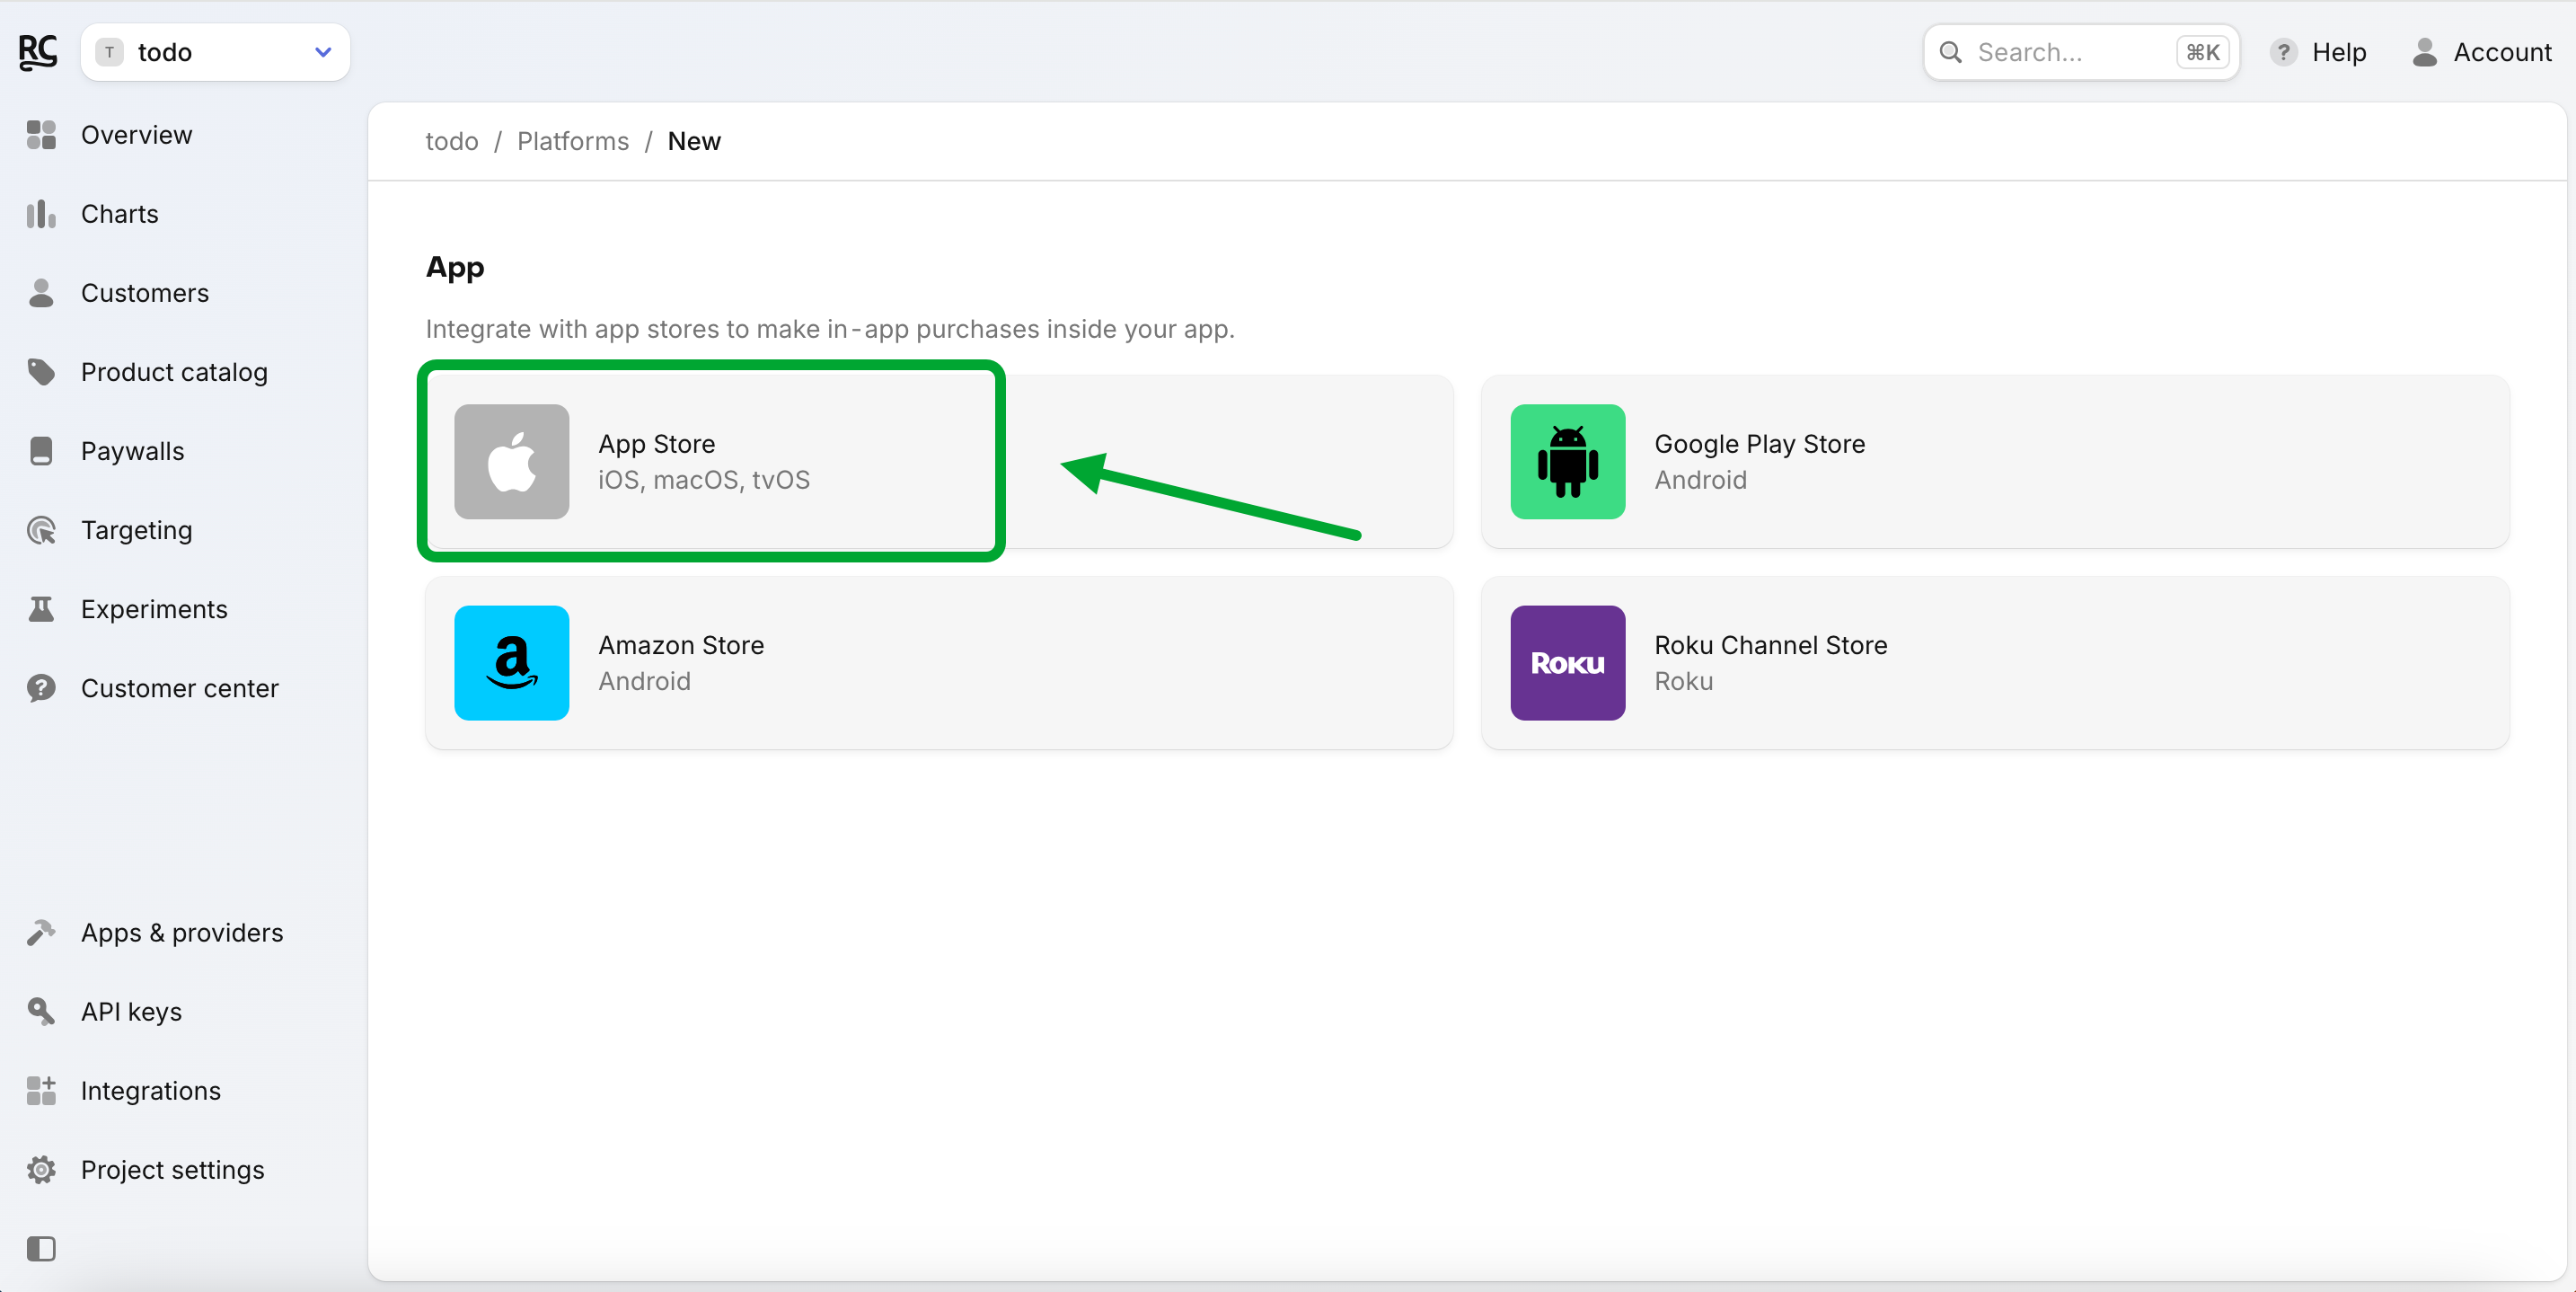Select the Amazon Store logo icon

point(511,662)
